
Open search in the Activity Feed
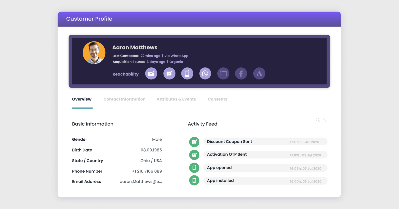318,120
